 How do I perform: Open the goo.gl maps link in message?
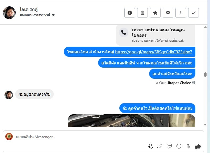pos(154,52)
